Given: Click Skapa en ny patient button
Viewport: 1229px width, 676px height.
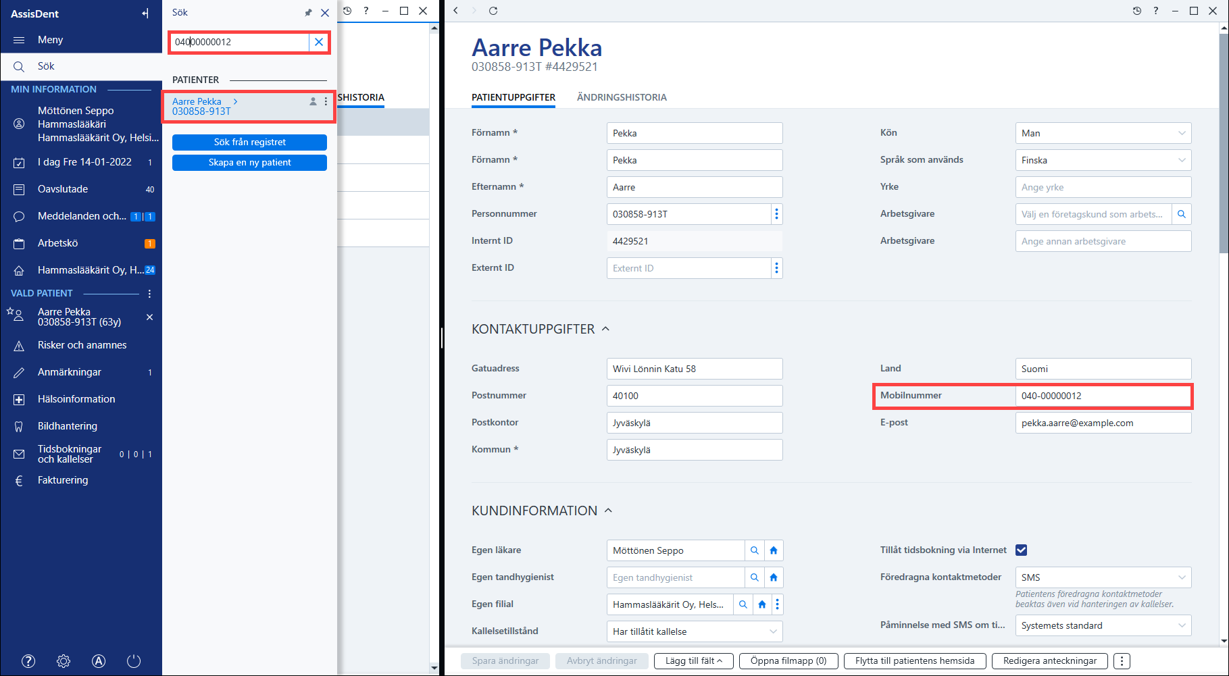Looking at the screenshot, I should point(249,163).
